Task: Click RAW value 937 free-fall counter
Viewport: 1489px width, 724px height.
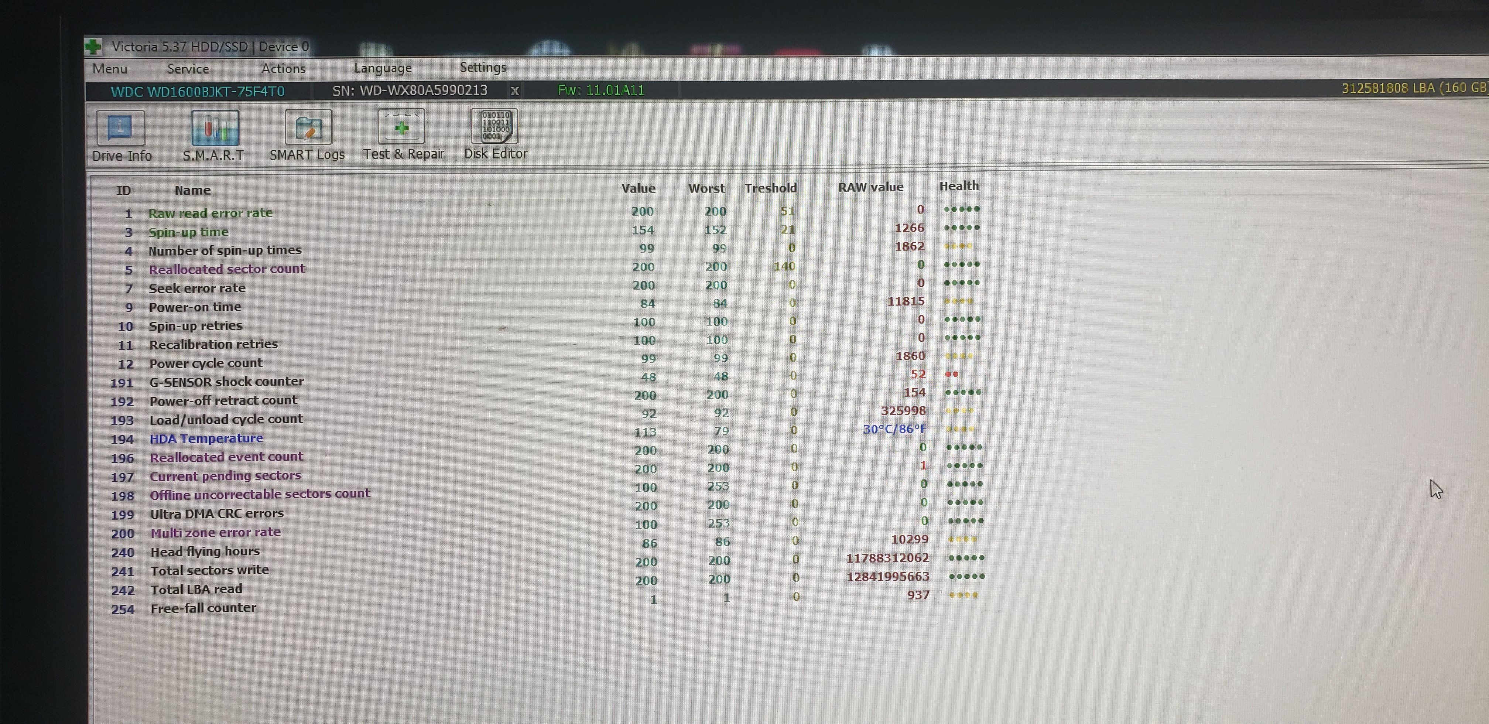Action: [x=918, y=595]
